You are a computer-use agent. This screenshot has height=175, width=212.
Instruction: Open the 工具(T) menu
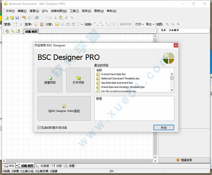pyautogui.click(x=74, y=11)
